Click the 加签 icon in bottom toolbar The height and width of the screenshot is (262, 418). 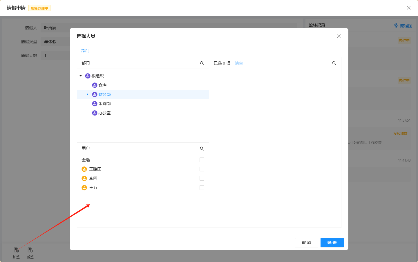coord(16,250)
